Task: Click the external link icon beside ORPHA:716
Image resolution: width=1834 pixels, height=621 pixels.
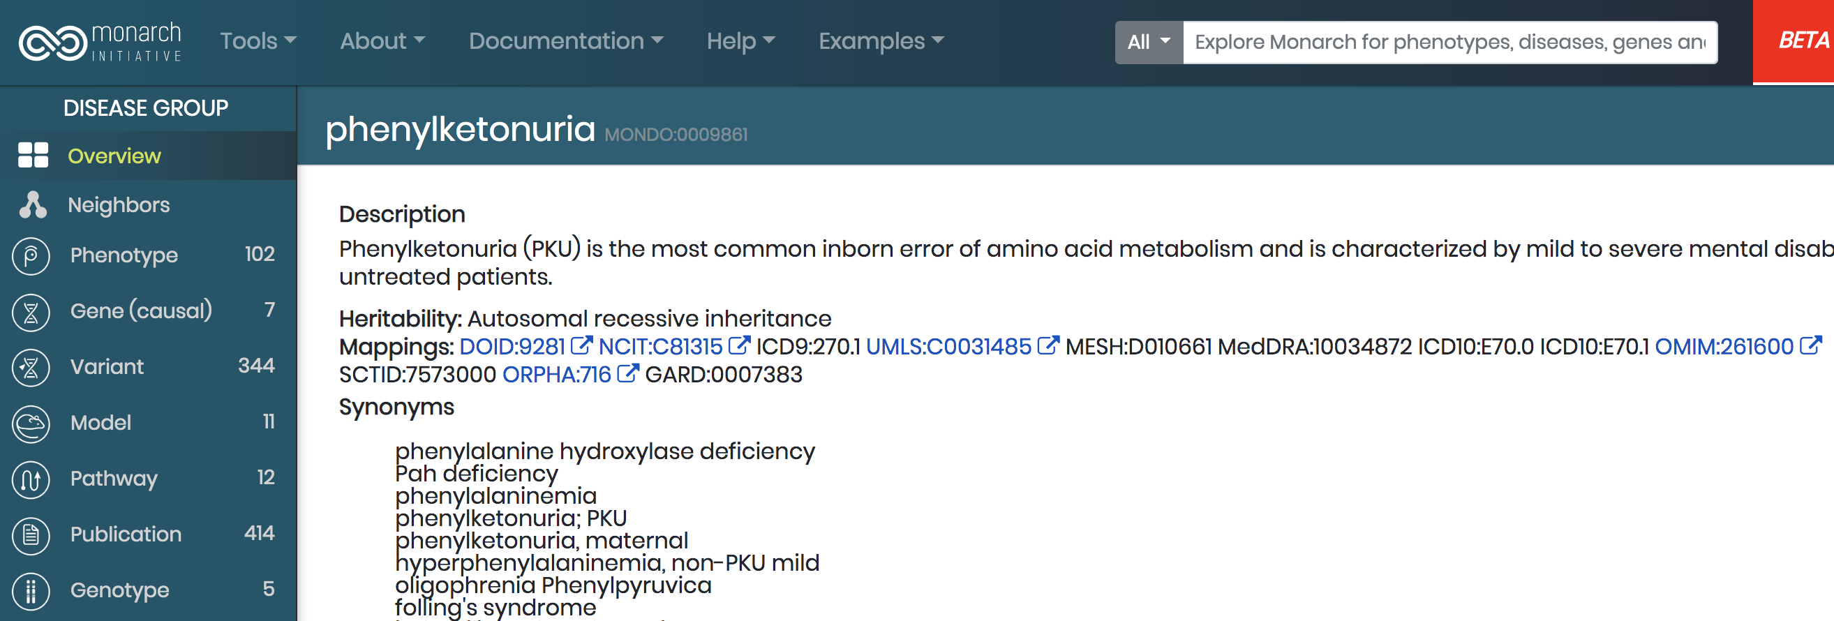Action: coord(627,373)
